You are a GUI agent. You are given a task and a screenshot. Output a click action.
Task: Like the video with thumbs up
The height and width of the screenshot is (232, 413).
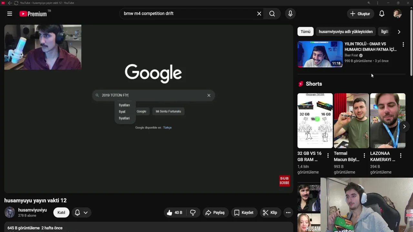tap(174, 213)
